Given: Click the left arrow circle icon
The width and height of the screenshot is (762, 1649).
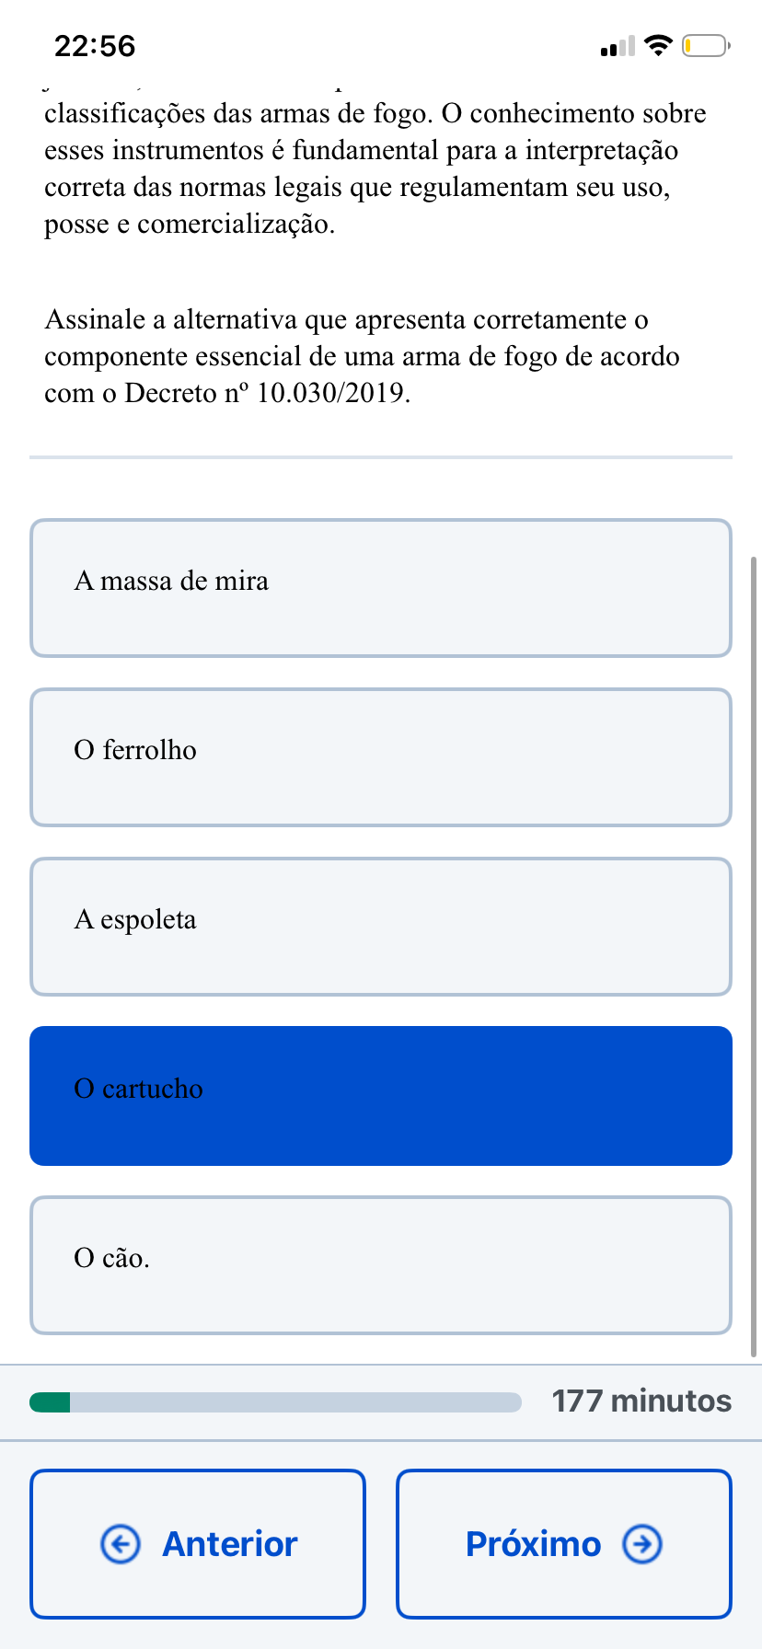Looking at the screenshot, I should pyautogui.click(x=120, y=1544).
